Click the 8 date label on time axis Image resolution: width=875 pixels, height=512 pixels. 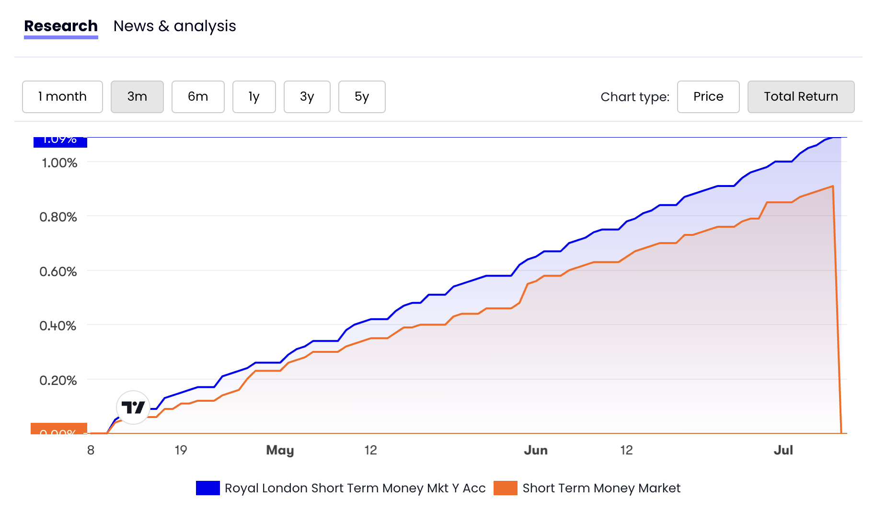point(91,450)
